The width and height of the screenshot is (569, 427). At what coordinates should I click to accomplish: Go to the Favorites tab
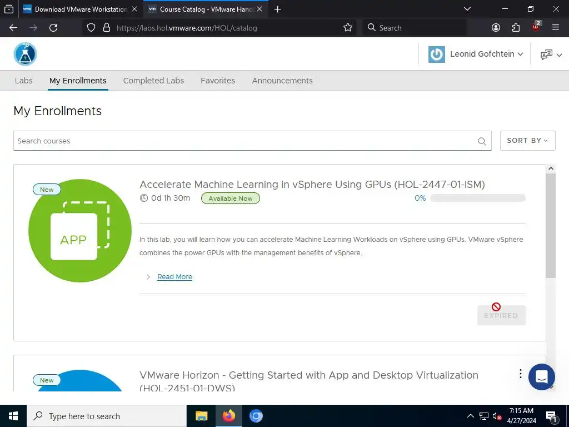tap(218, 81)
